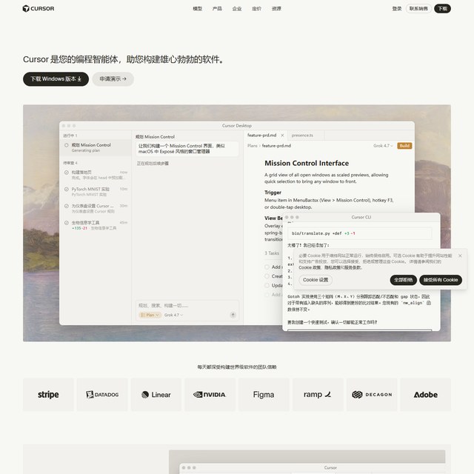This screenshot has width=474, height=474.
Task: Select 为仪表盘设置 Cursor task
Action: click(x=96, y=208)
